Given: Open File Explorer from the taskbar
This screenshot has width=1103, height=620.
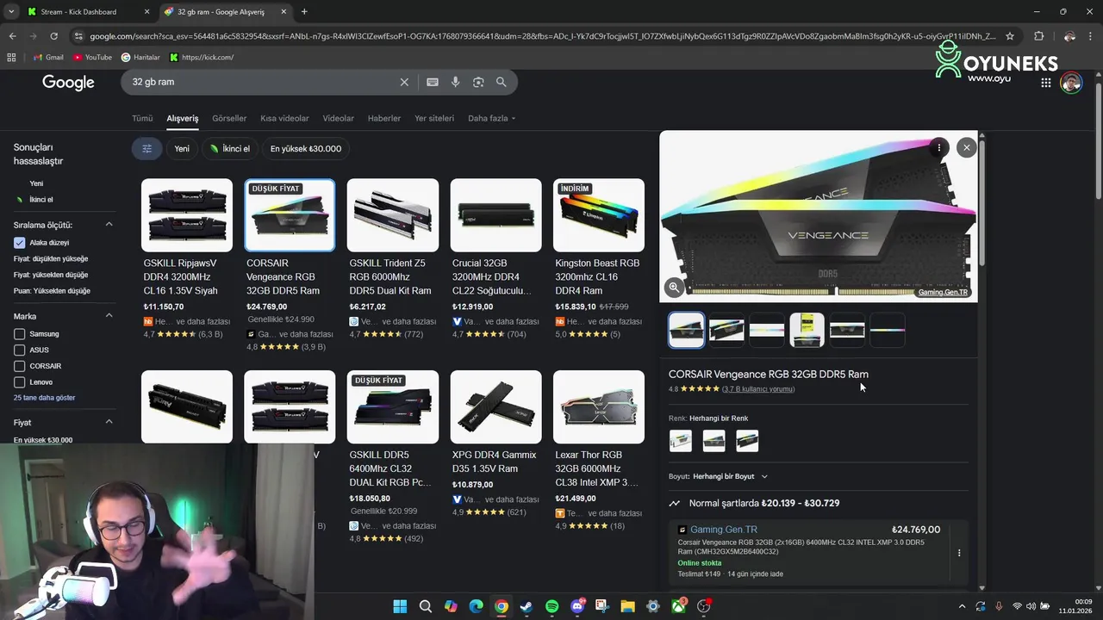Looking at the screenshot, I should coord(628,606).
